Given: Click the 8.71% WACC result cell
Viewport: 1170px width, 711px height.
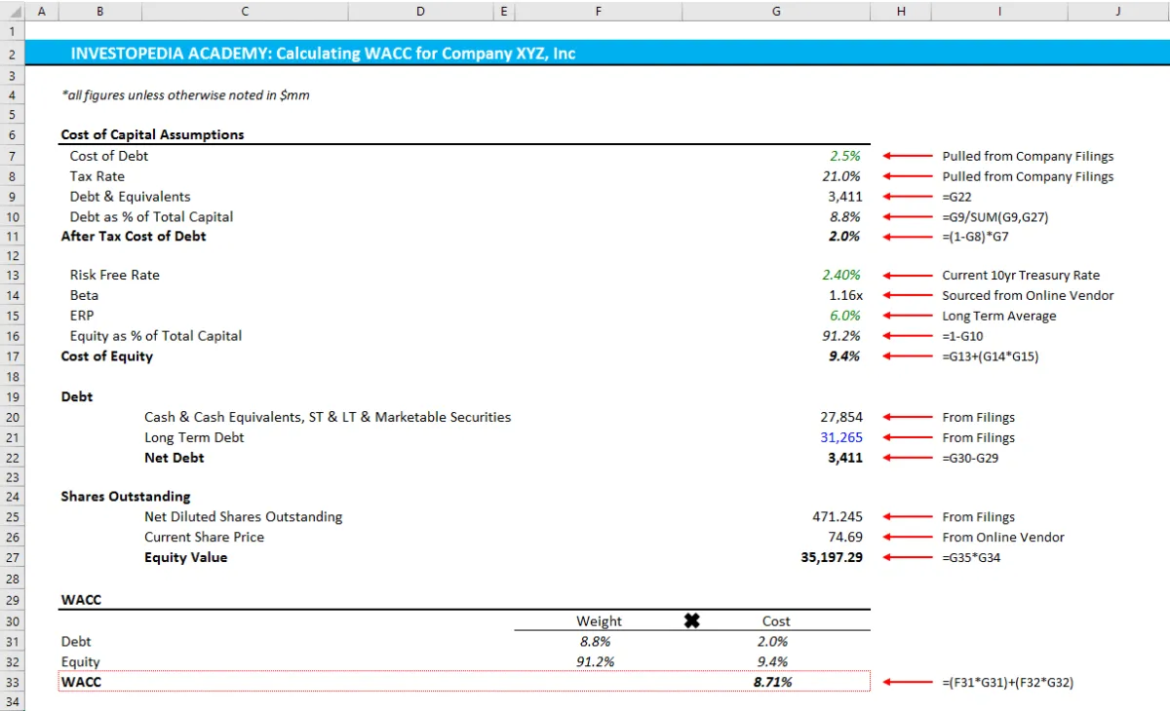Looking at the screenshot, I should pos(772,683).
